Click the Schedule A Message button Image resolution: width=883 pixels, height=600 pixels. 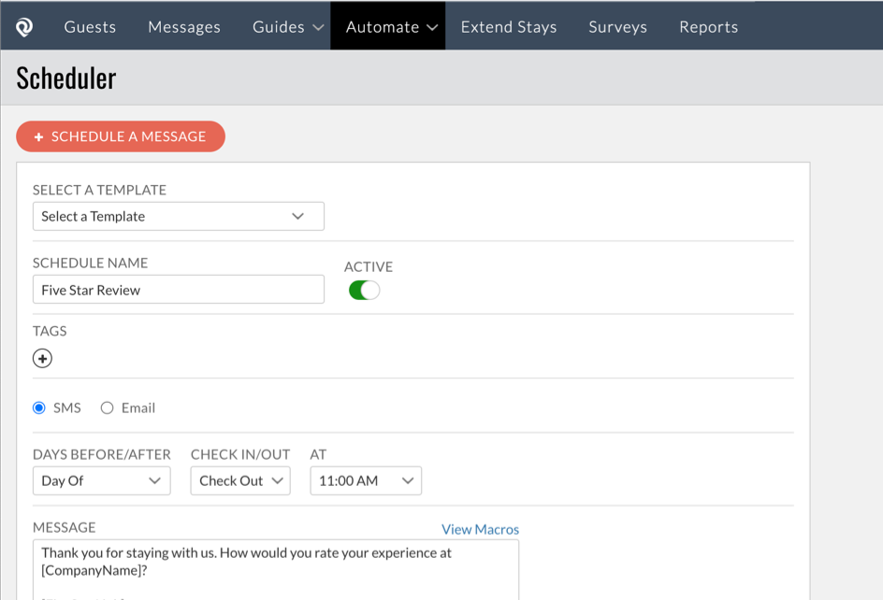click(x=120, y=136)
